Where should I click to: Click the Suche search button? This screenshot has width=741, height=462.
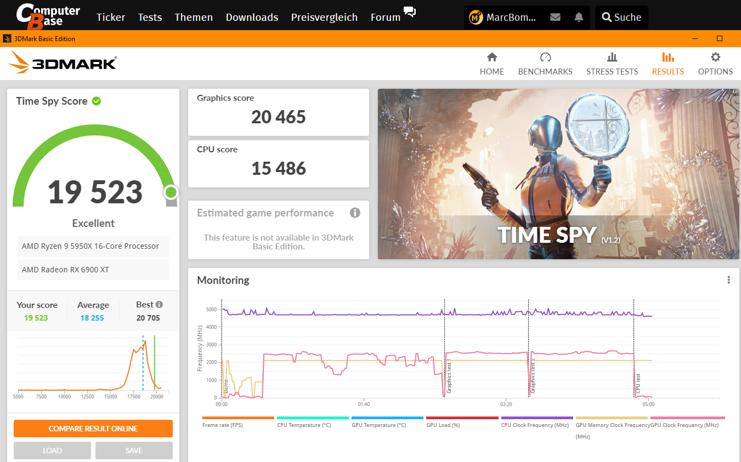[621, 18]
